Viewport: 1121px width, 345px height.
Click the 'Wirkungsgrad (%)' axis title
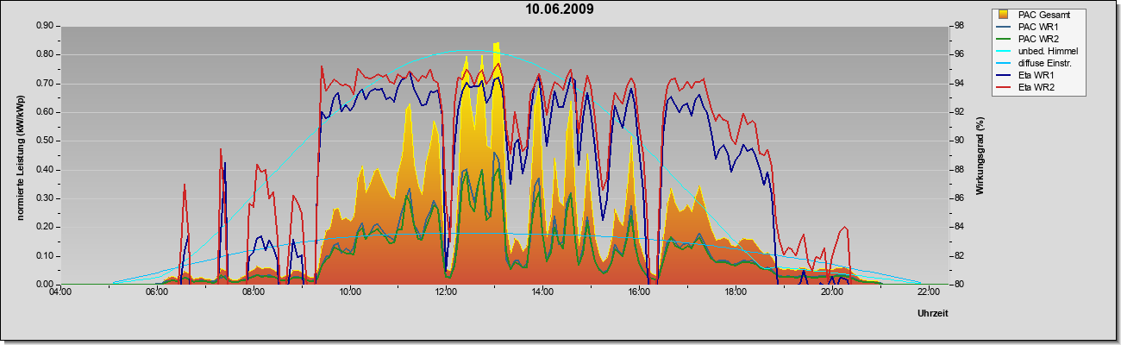click(x=980, y=155)
